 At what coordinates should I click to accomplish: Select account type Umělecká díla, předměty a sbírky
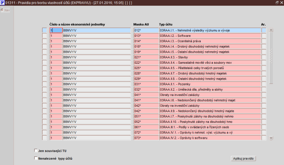[210, 89]
